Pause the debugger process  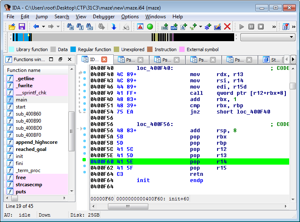251,27
